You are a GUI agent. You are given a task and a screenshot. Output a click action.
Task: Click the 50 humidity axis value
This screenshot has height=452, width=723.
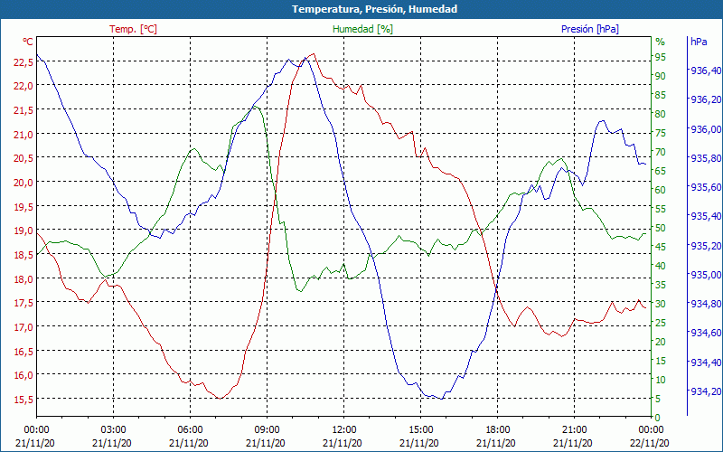(x=661, y=228)
